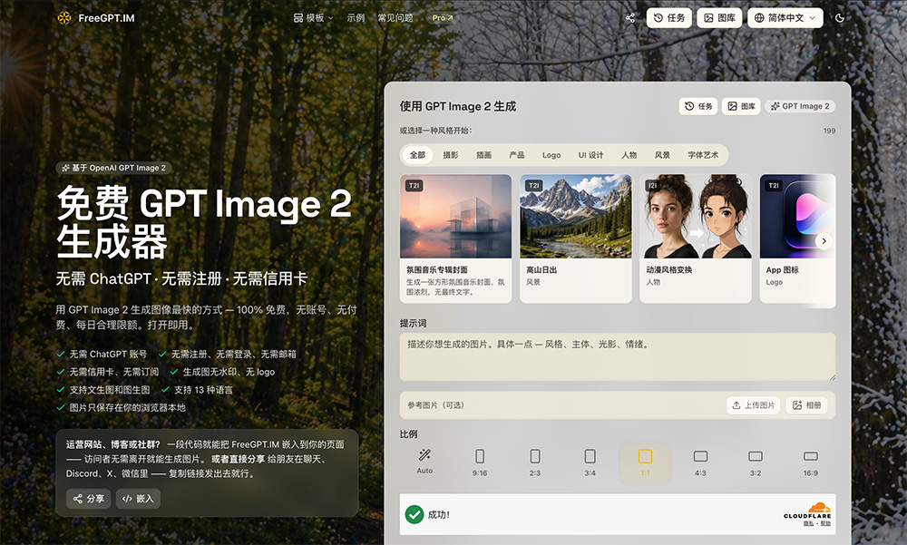Select the 产品 style tab
The height and width of the screenshot is (545, 907).
[517, 155]
